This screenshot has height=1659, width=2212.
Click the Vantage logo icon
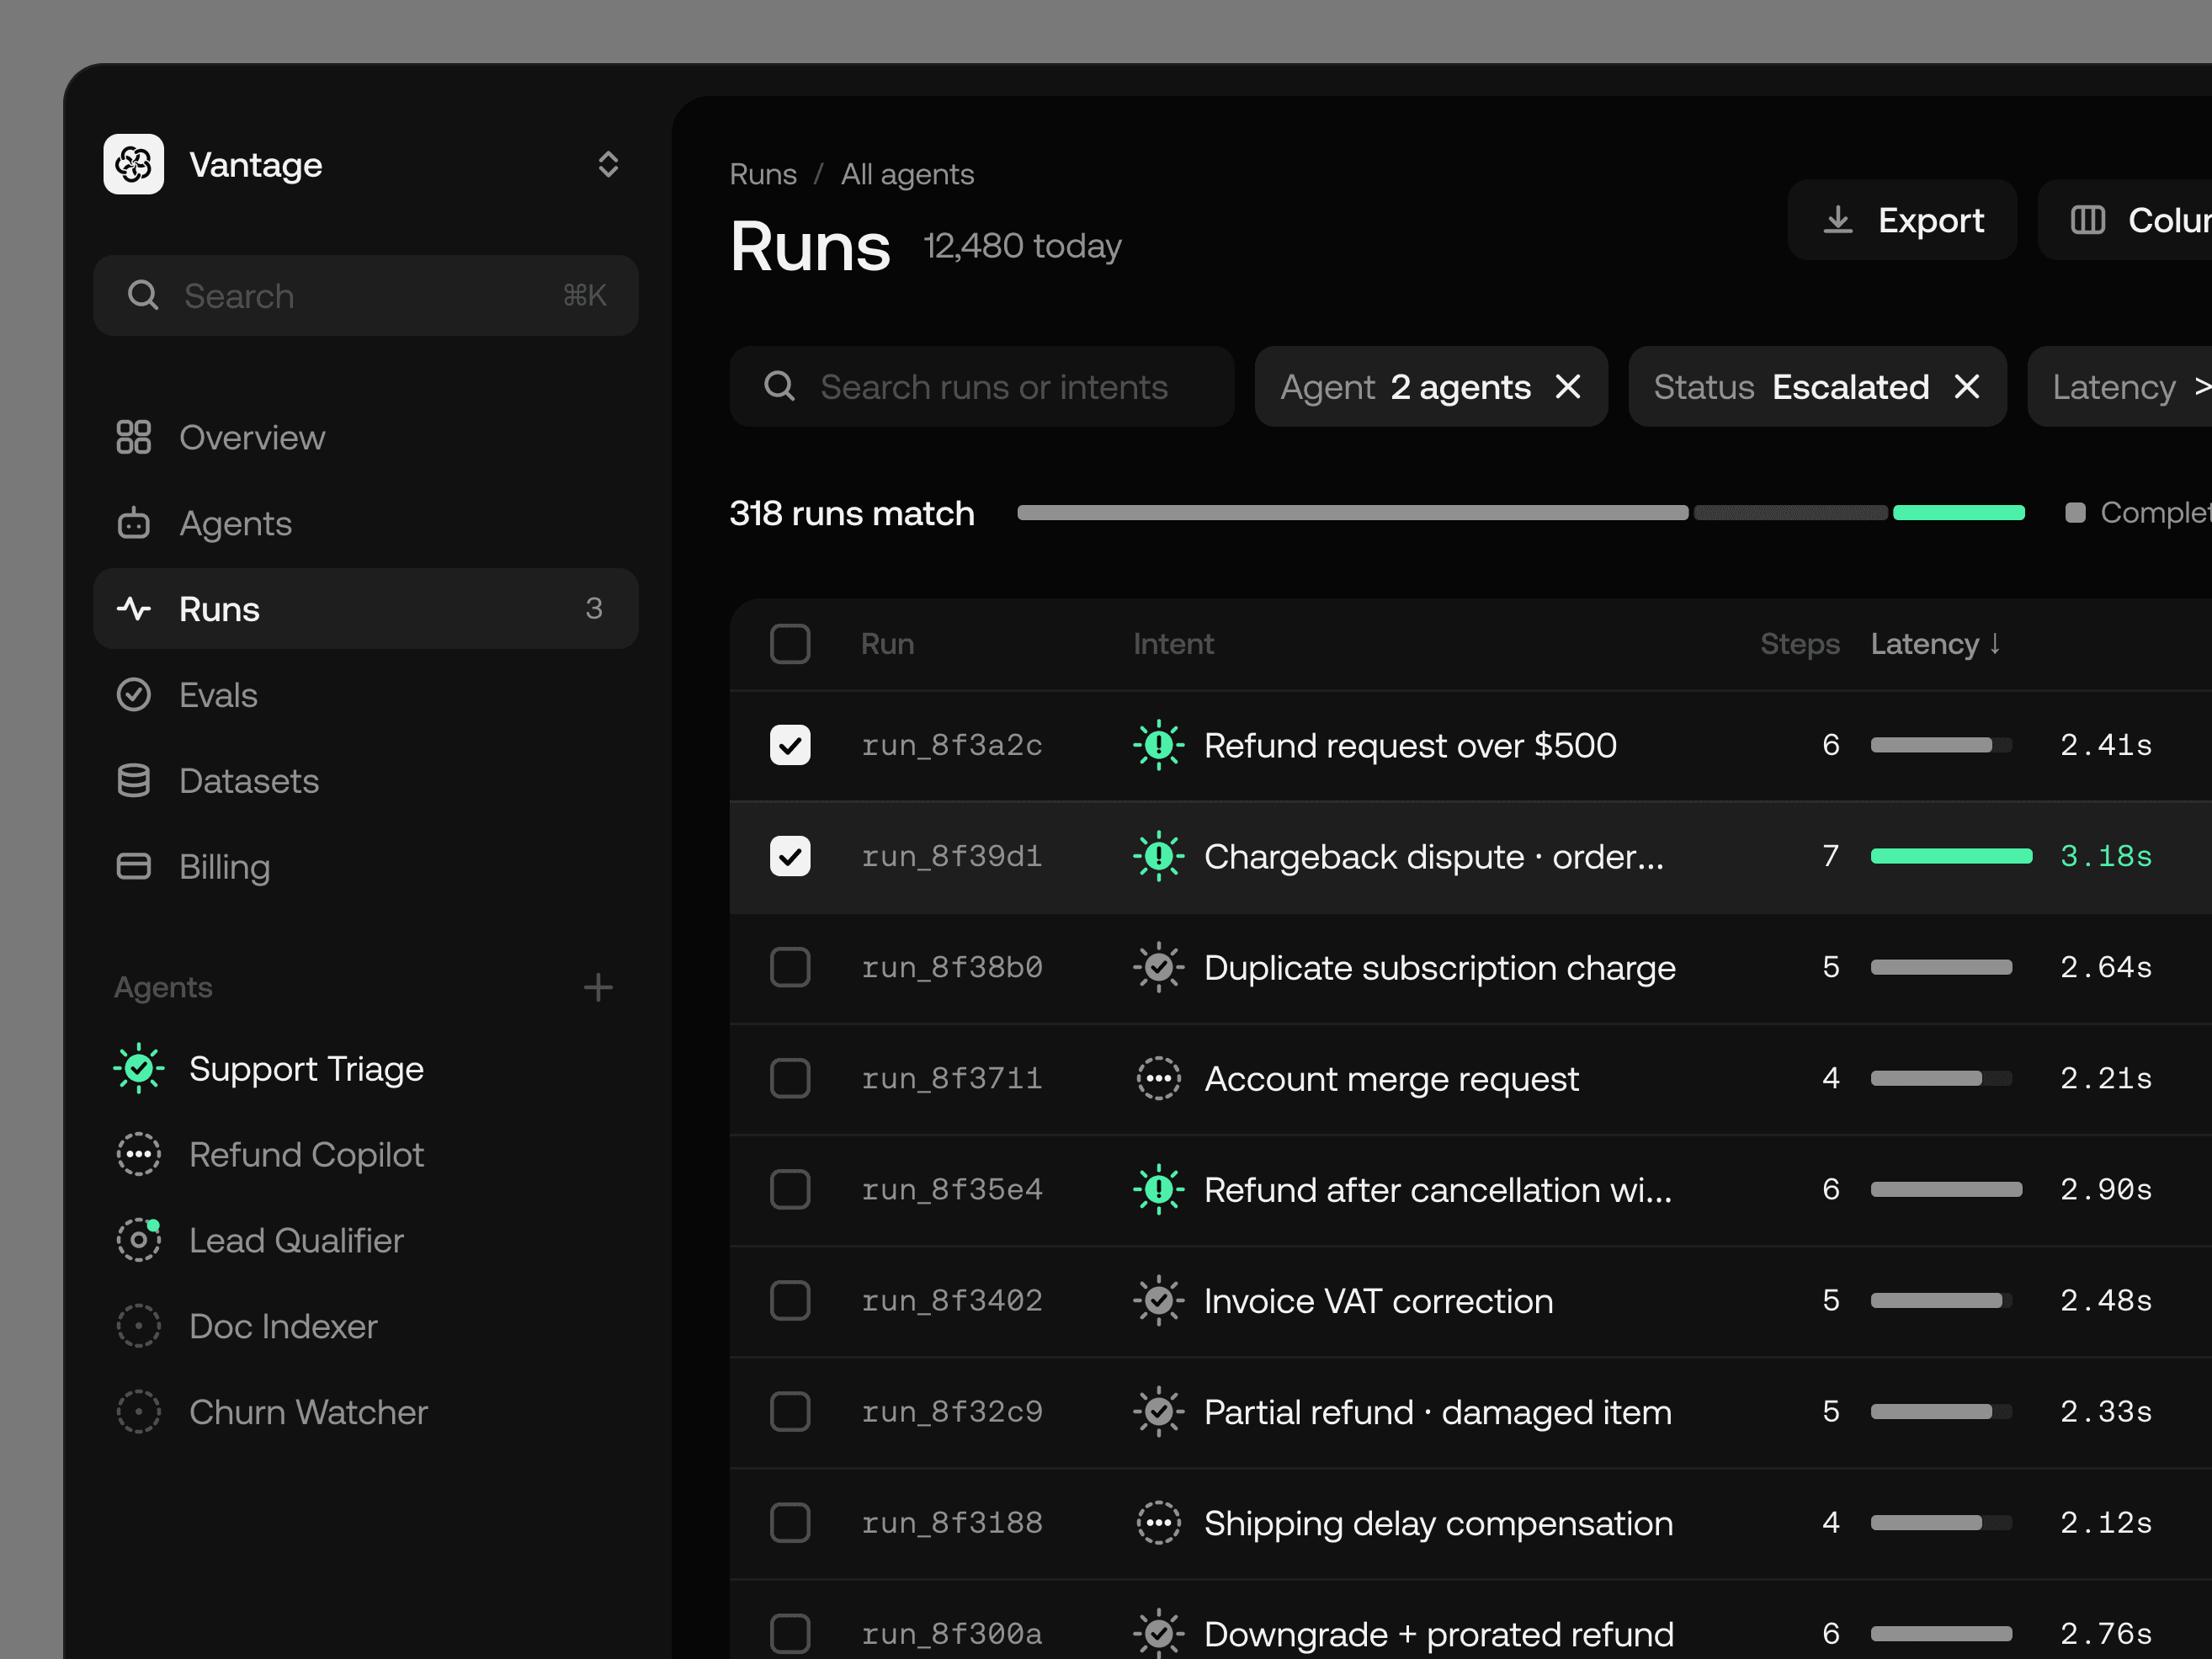click(133, 164)
